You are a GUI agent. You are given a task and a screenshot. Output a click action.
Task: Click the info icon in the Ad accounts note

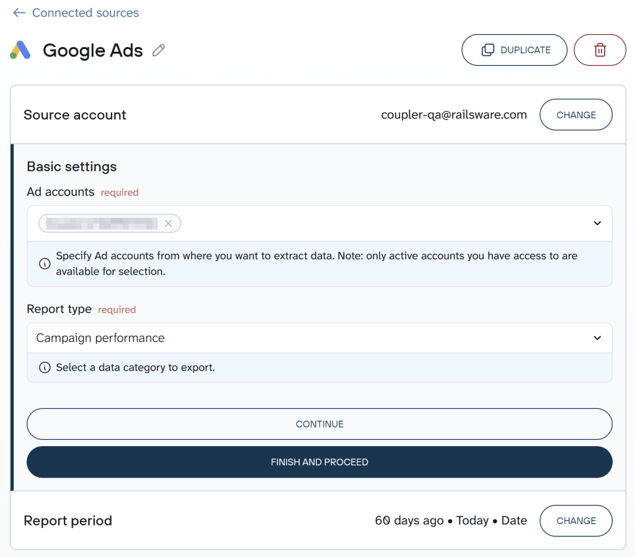point(44,263)
